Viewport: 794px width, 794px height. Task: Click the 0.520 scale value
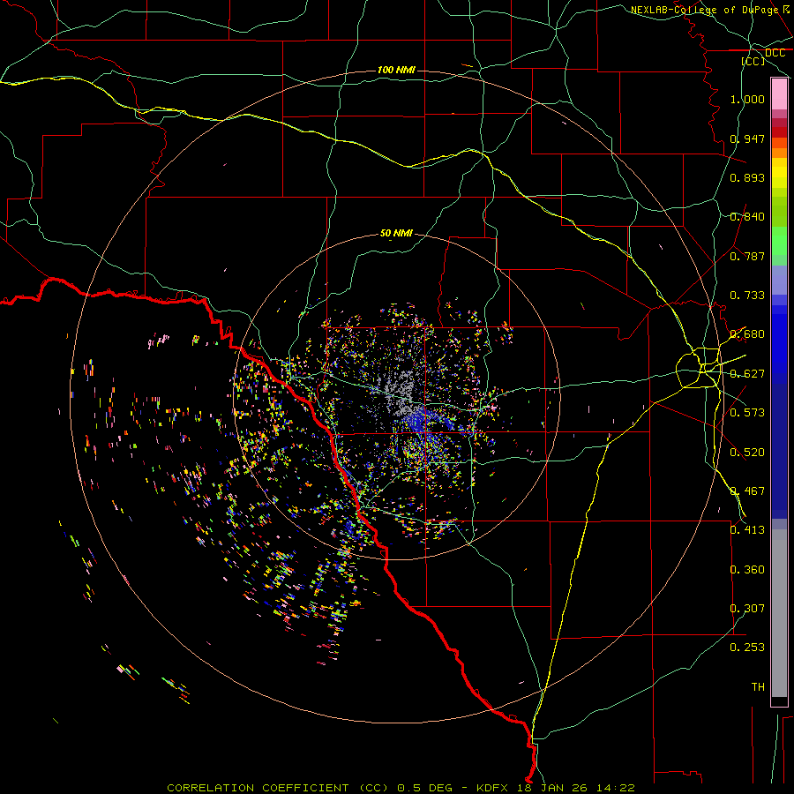tap(747, 453)
